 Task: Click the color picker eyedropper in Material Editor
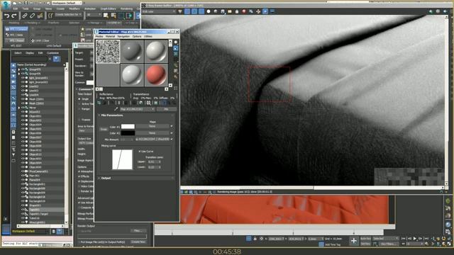[x=116, y=109]
